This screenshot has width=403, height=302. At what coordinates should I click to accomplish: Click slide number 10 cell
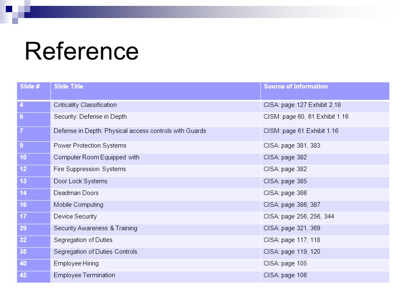coord(34,159)
